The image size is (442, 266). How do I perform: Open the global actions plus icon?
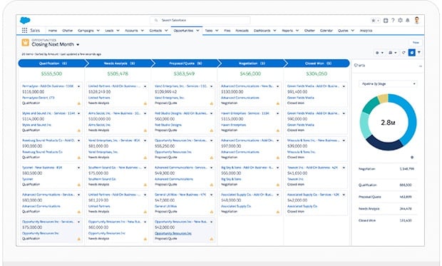click(386, 20)
